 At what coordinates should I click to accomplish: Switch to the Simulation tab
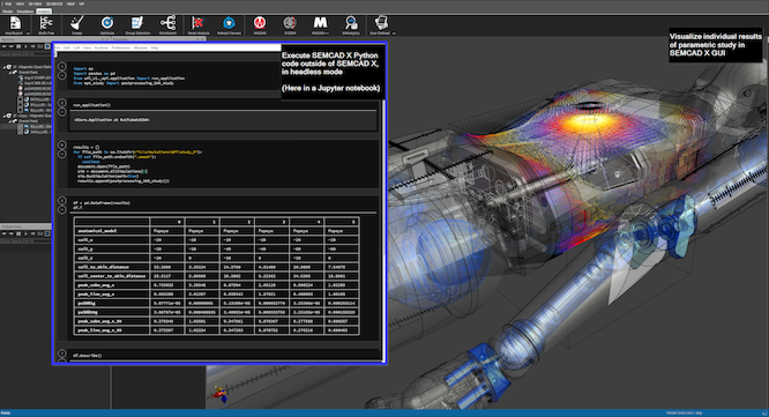[25, 11]
